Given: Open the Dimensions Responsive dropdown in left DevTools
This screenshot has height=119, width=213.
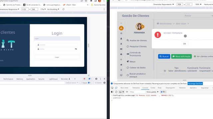Looking at the screenshot, I should pos(10,9).
